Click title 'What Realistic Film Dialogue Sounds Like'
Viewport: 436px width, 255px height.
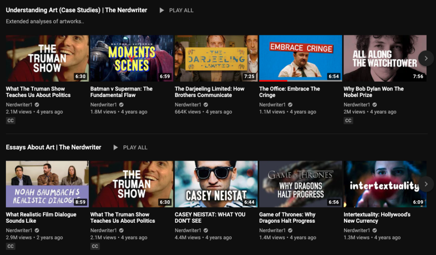(x=41, y=218)
